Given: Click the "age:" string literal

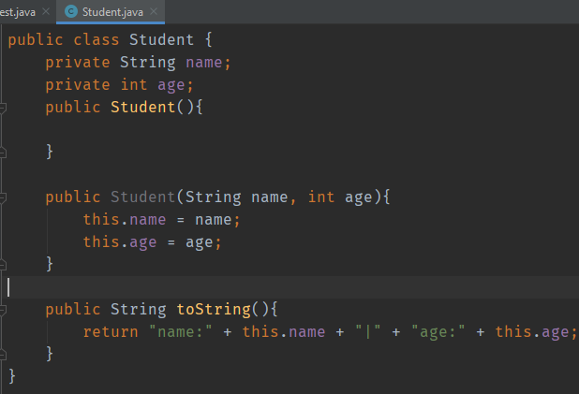Looking at the screenshot, I should (438, 332).
